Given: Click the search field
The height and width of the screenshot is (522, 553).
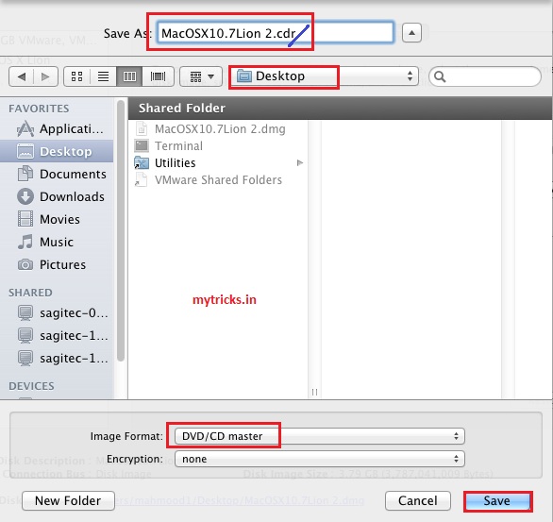Looking at the screenshot, I should point(485,76).
